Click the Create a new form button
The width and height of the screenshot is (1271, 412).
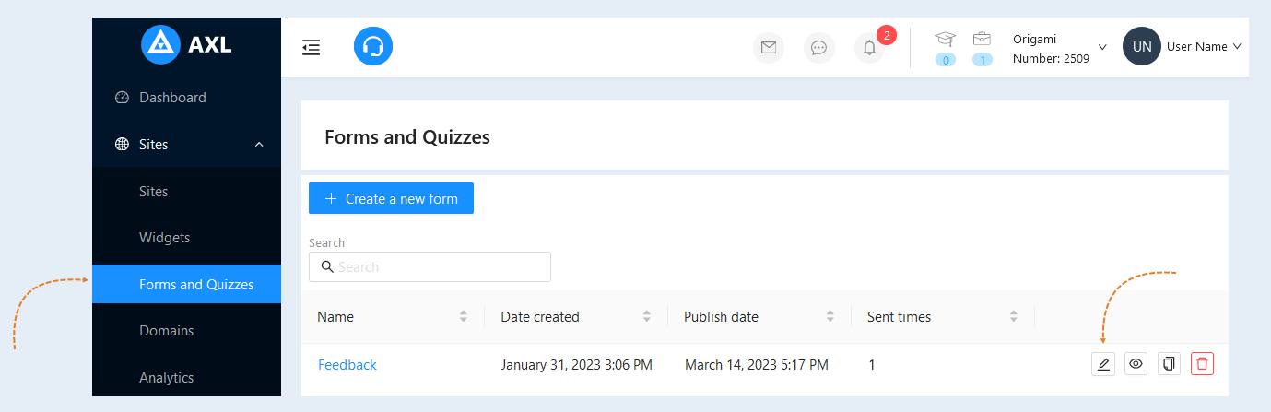point(391,198)
